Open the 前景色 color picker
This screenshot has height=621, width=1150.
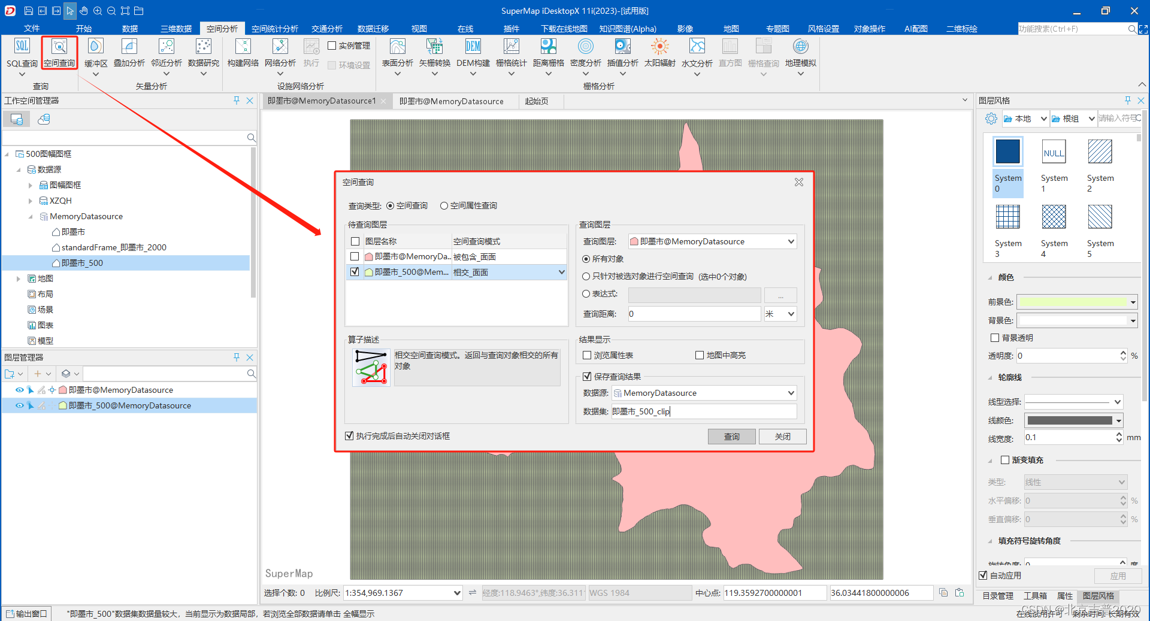tap(1078, 302)
